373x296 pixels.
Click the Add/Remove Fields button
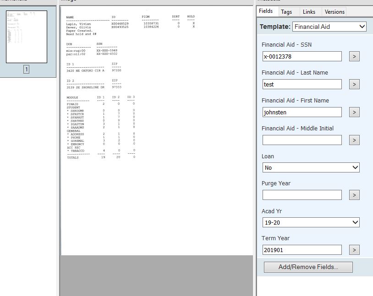[x=308, y=267]
